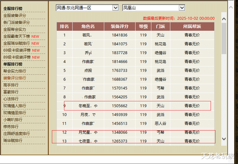Open 全服帮会实力 ranking

click(15, 29)
